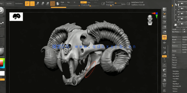Select the Draw mode button
This screenshot has height=93, width=187.
click(x=32, y=3)
